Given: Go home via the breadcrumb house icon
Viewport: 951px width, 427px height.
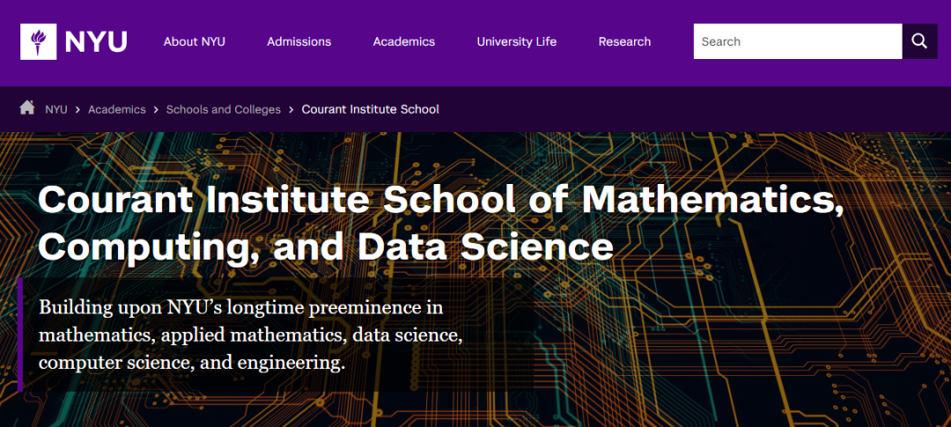Looking at the screenshot, I should [27, 108].
